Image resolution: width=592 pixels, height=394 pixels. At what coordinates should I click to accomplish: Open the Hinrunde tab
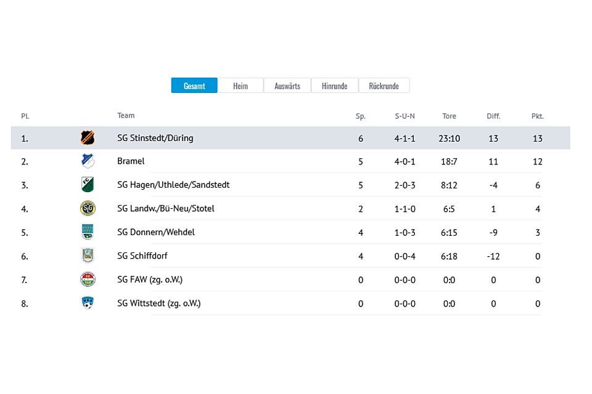pyautogui.click(x=334, y=86)
